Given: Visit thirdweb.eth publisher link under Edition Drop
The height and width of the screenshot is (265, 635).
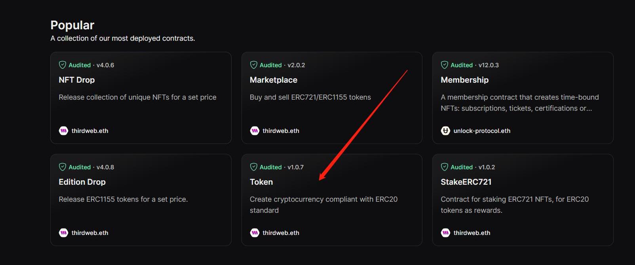Looking at the screenshot, I should click(x=90, y=233).
